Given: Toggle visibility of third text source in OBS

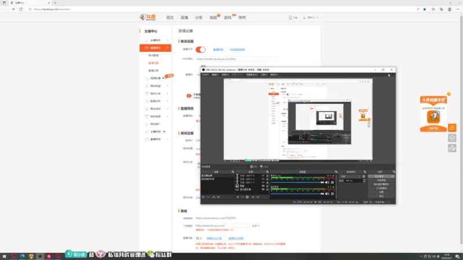Looking at the screenshot, I should click(x=263, y=183).
